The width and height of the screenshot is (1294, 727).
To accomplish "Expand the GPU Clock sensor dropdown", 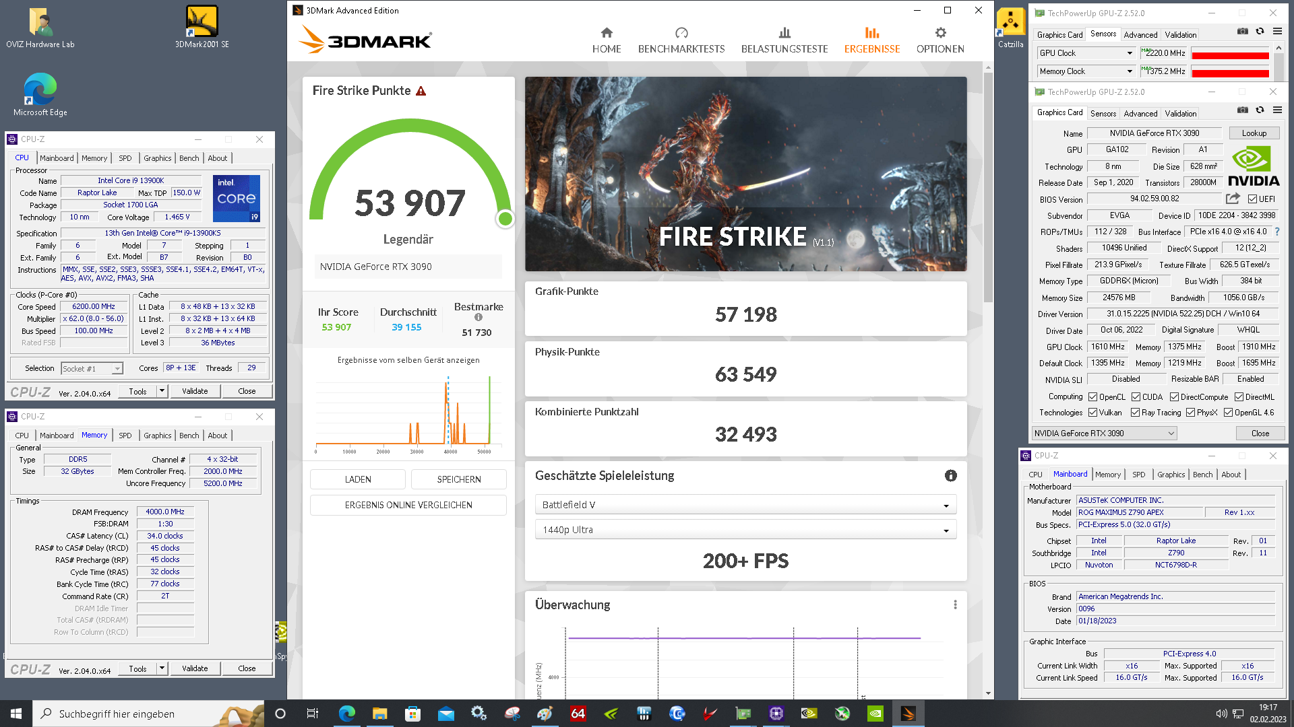I will pos(1130,53).
